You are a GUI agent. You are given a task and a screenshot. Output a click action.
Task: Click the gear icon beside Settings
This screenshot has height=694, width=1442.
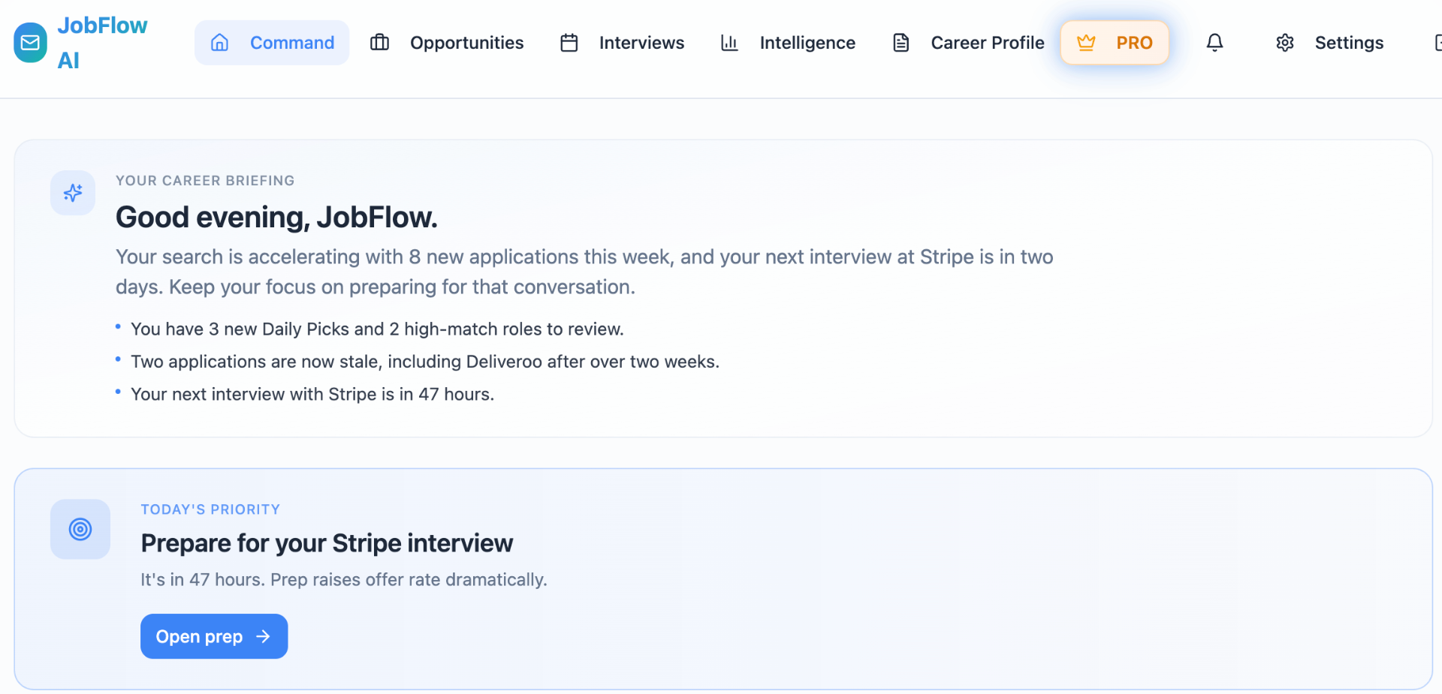[x=1285, y=43]
